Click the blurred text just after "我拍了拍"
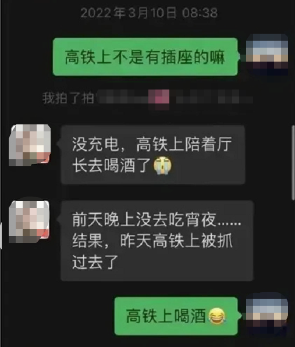 [x=122, y=97]
